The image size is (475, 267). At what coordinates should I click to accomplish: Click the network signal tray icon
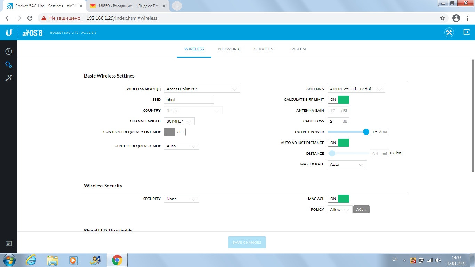point(430,260)
